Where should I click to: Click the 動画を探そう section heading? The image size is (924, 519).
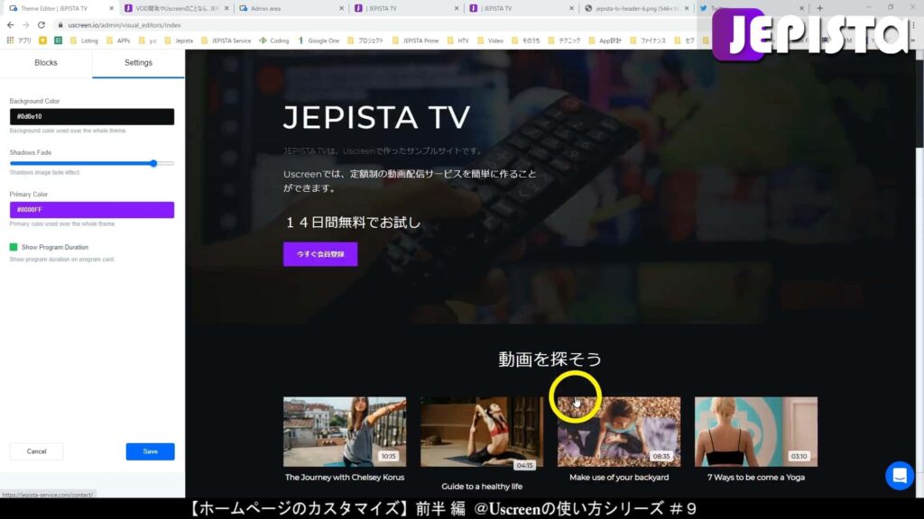coord(550,359)
